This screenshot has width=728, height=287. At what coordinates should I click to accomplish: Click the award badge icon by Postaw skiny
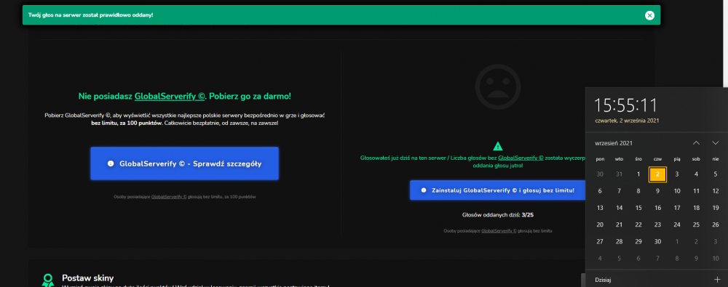pyautogui.click(x=48, y=280)
